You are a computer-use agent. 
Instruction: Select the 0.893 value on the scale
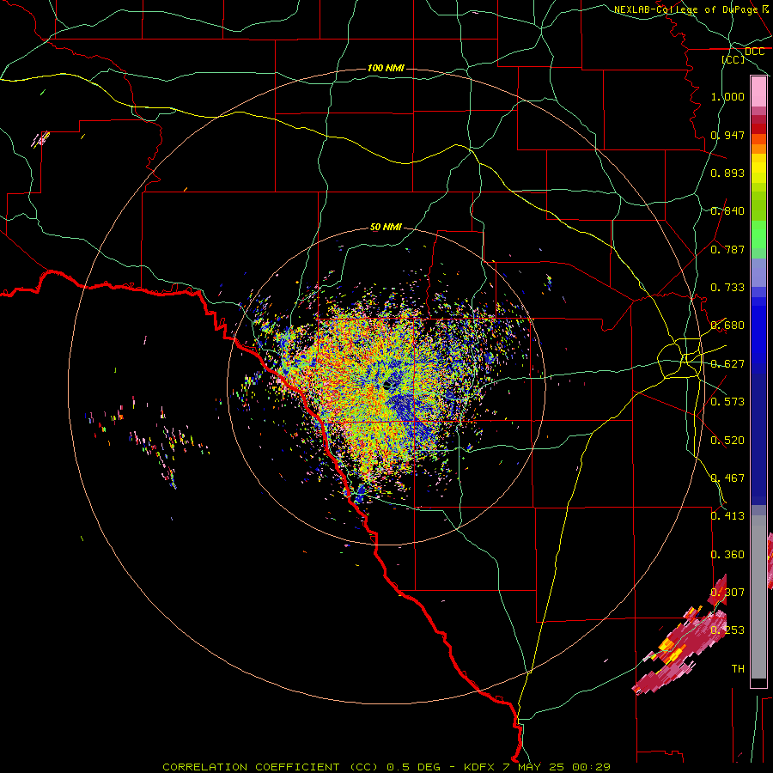point(727,173)
